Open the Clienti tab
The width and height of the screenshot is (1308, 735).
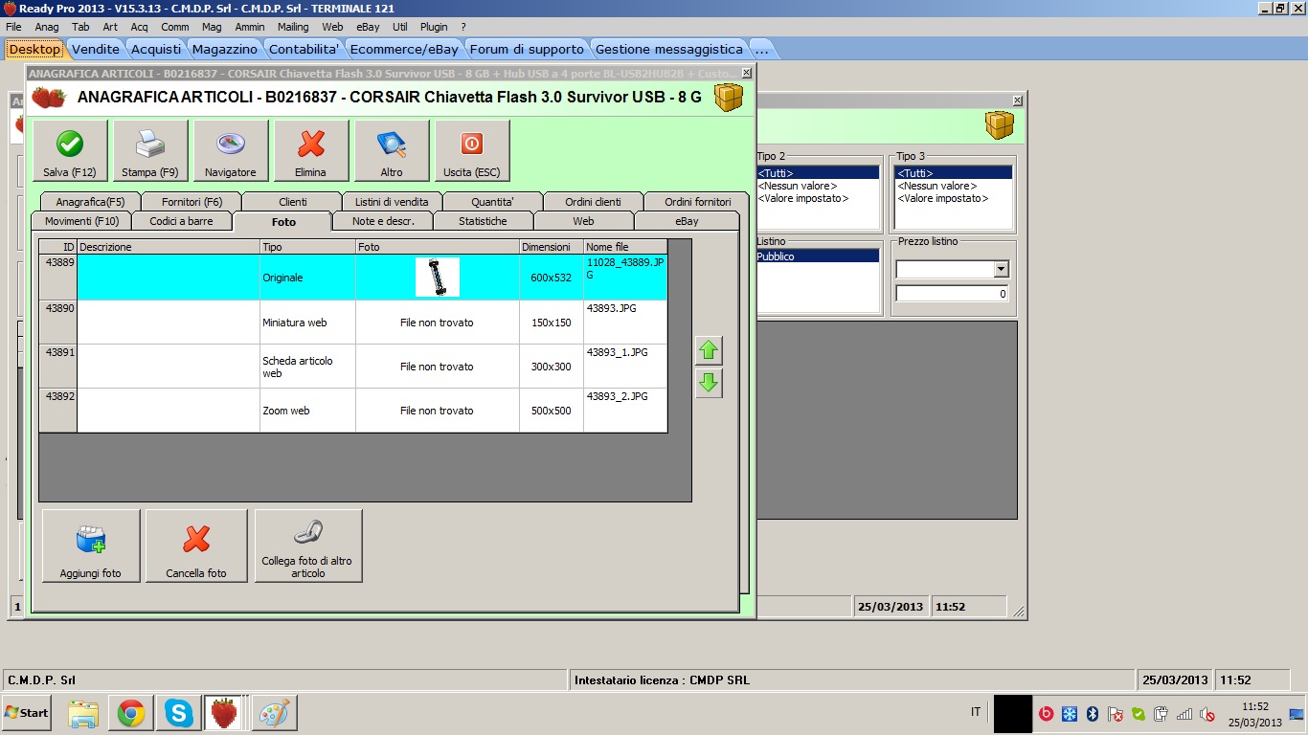point(292,202)
